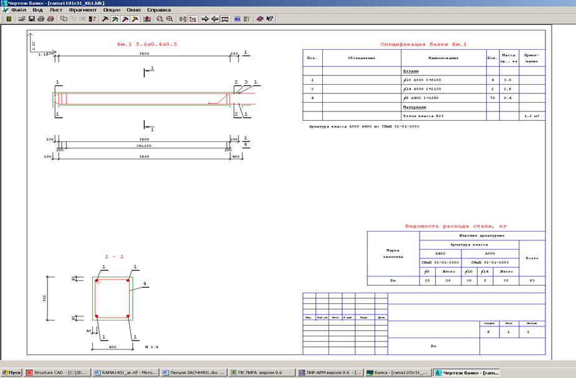Open the Файл menu
This screenshot has height=378, width=576.
pos(19,10)
